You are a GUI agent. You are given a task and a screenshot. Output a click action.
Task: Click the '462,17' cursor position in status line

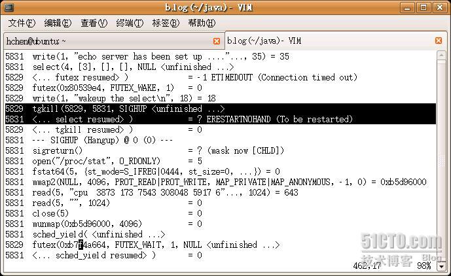[x=367, y=266]
